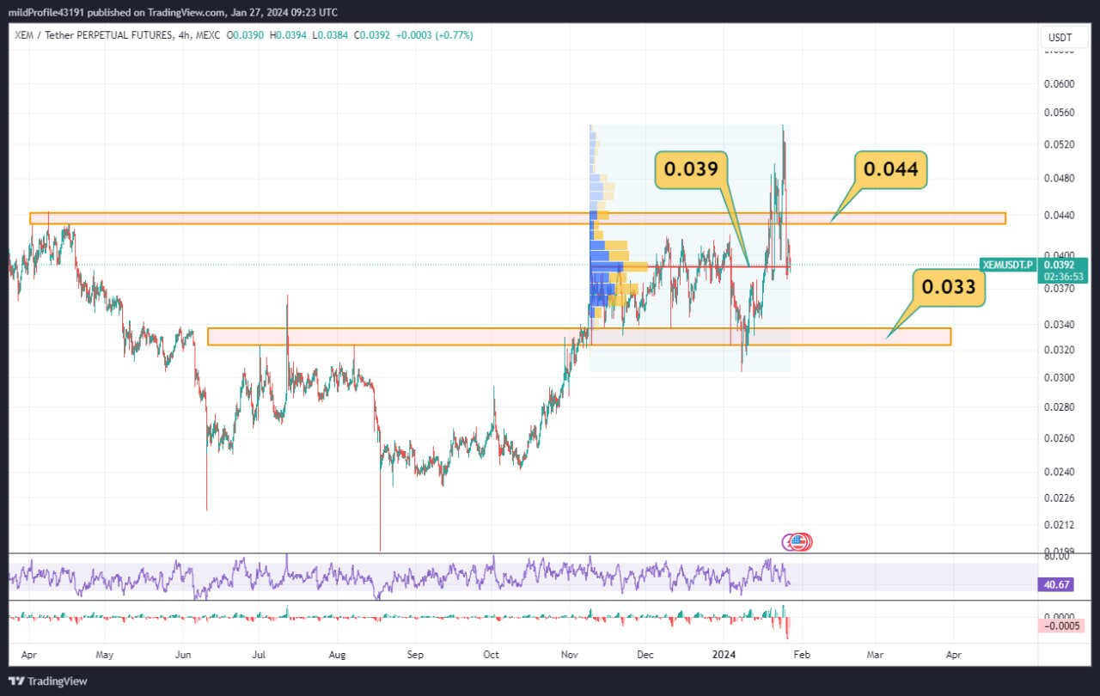Click the 0.0260 price axis label
This screenshot has height=696, width=1100.
point(1059,439)
